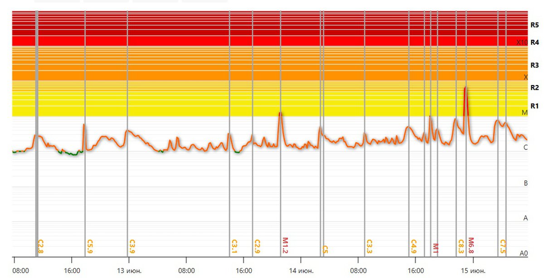The height and width of the screenshot is (278, 544).
Task: Click the X10 flux axis label
Action: pos(522,43)
